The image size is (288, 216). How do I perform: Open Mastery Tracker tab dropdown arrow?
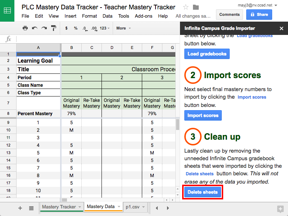tap(80, 207)
